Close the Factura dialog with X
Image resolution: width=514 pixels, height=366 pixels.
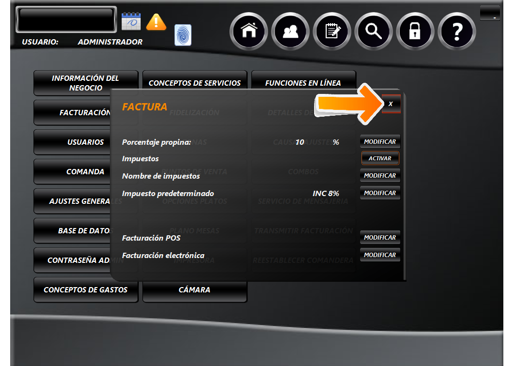coord(391,104)
